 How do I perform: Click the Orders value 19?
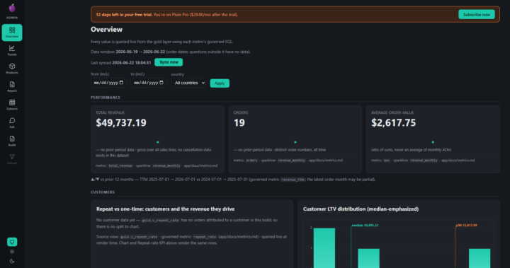[239, 123]
